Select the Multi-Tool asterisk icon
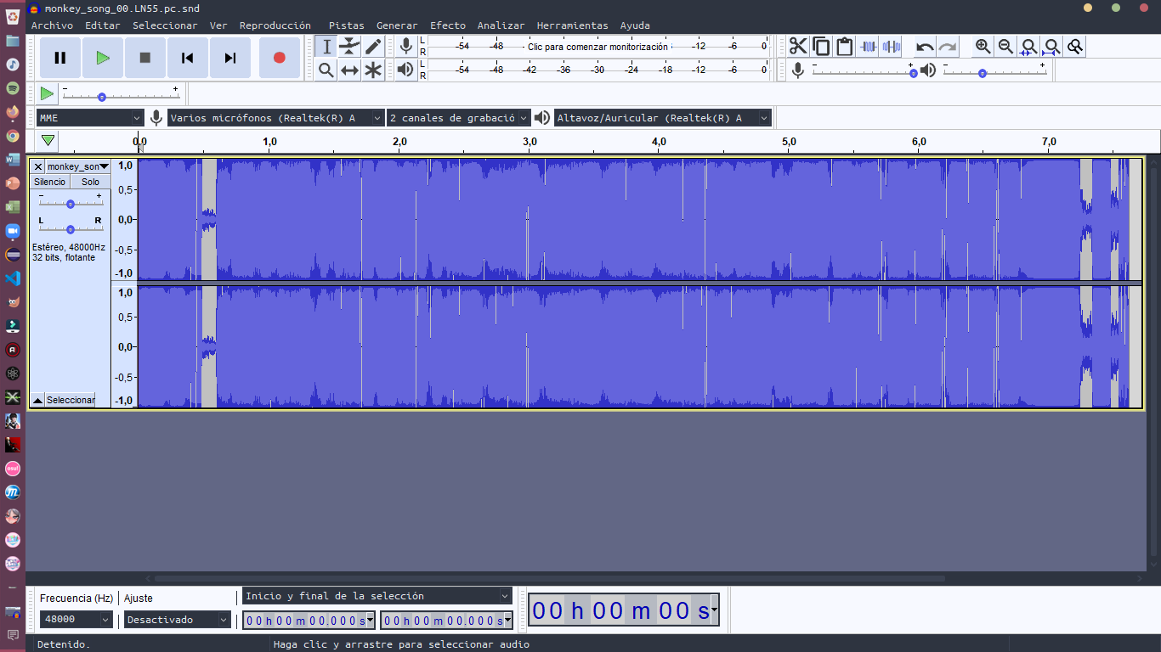This screenshot has width=1161, height=652. point(373,70)
